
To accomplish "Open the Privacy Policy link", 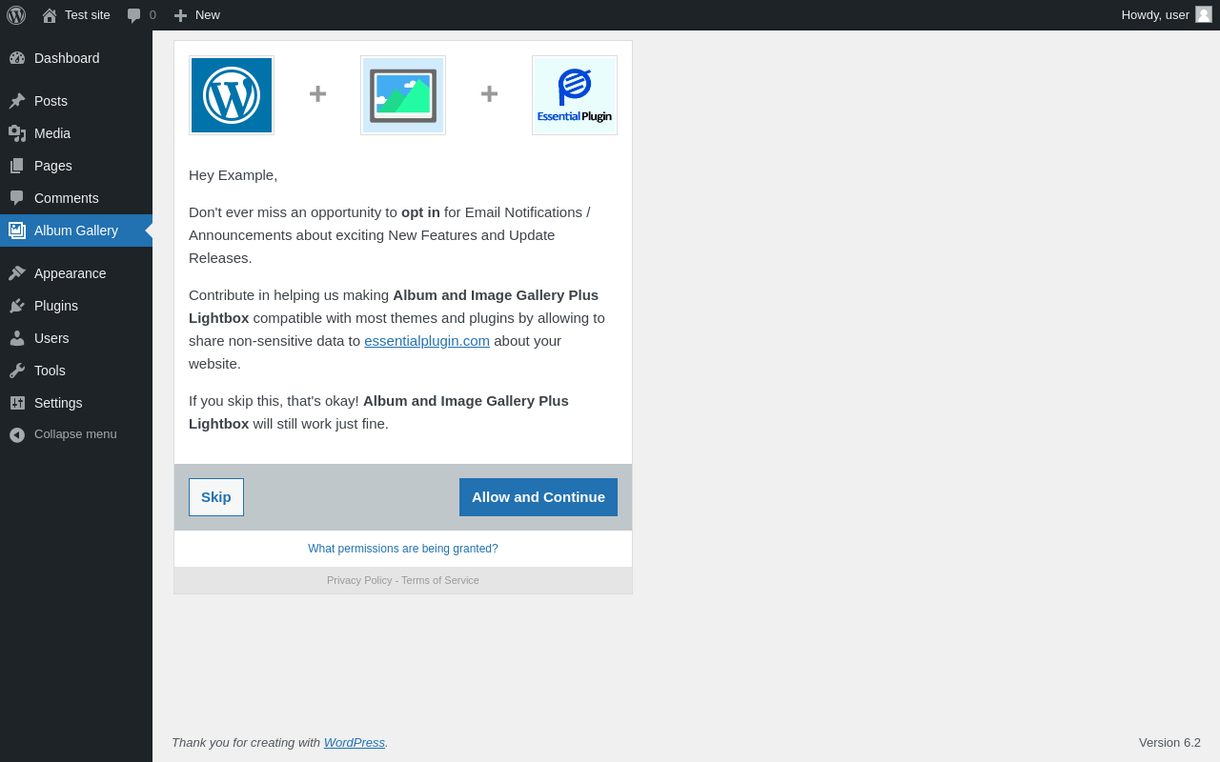I will [359, 580].
